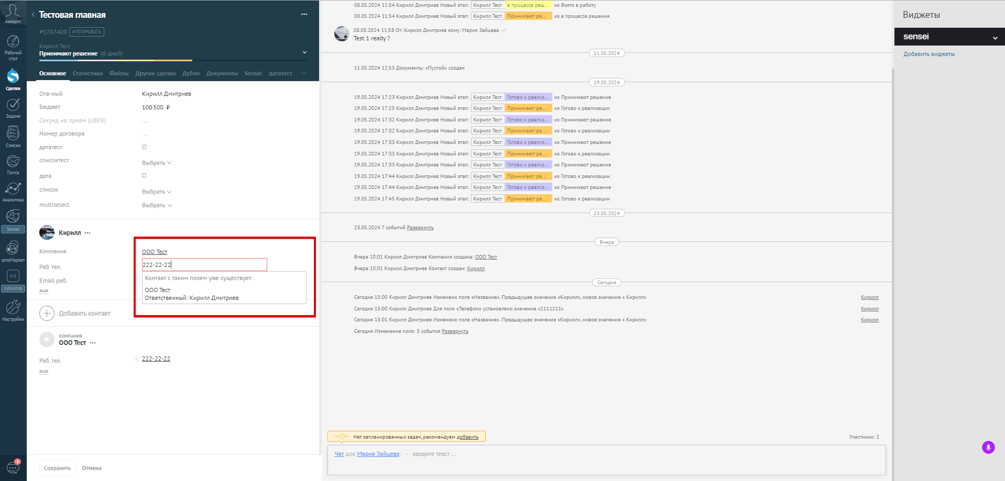The height and width of the screenshot is (481, 1005).
Task: Open the Settings (Настройки) sidebar icon
Action: (x=13, y=307)
